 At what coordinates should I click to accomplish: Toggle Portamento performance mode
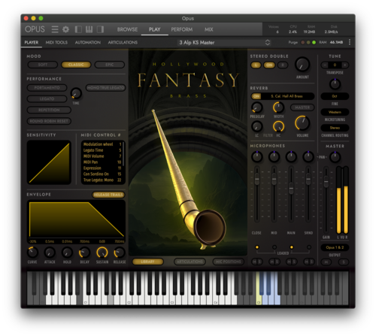(x=47, y=88)
